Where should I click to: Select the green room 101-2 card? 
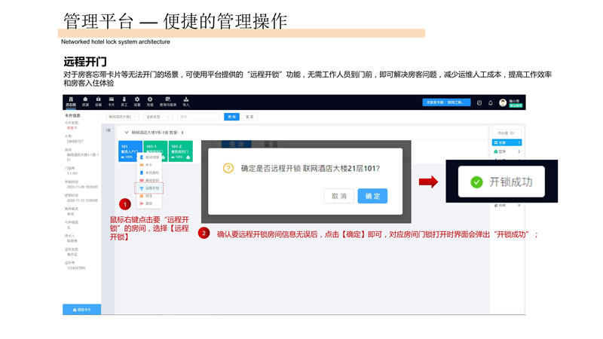[180, 151]
